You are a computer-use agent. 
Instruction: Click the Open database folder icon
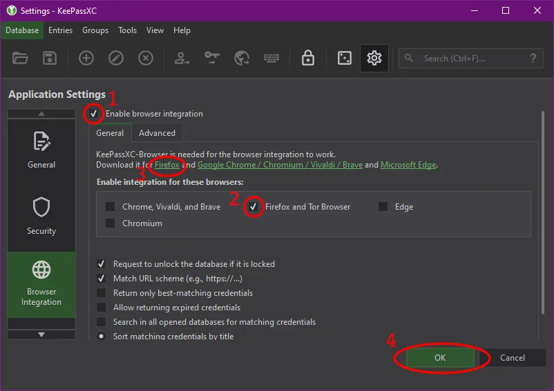pos(20,58)
